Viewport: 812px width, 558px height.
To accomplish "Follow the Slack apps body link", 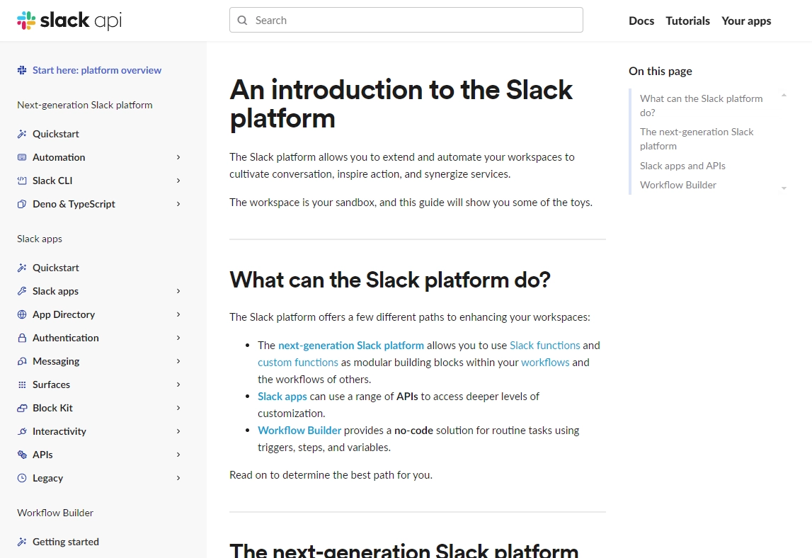I will (282, 397).
